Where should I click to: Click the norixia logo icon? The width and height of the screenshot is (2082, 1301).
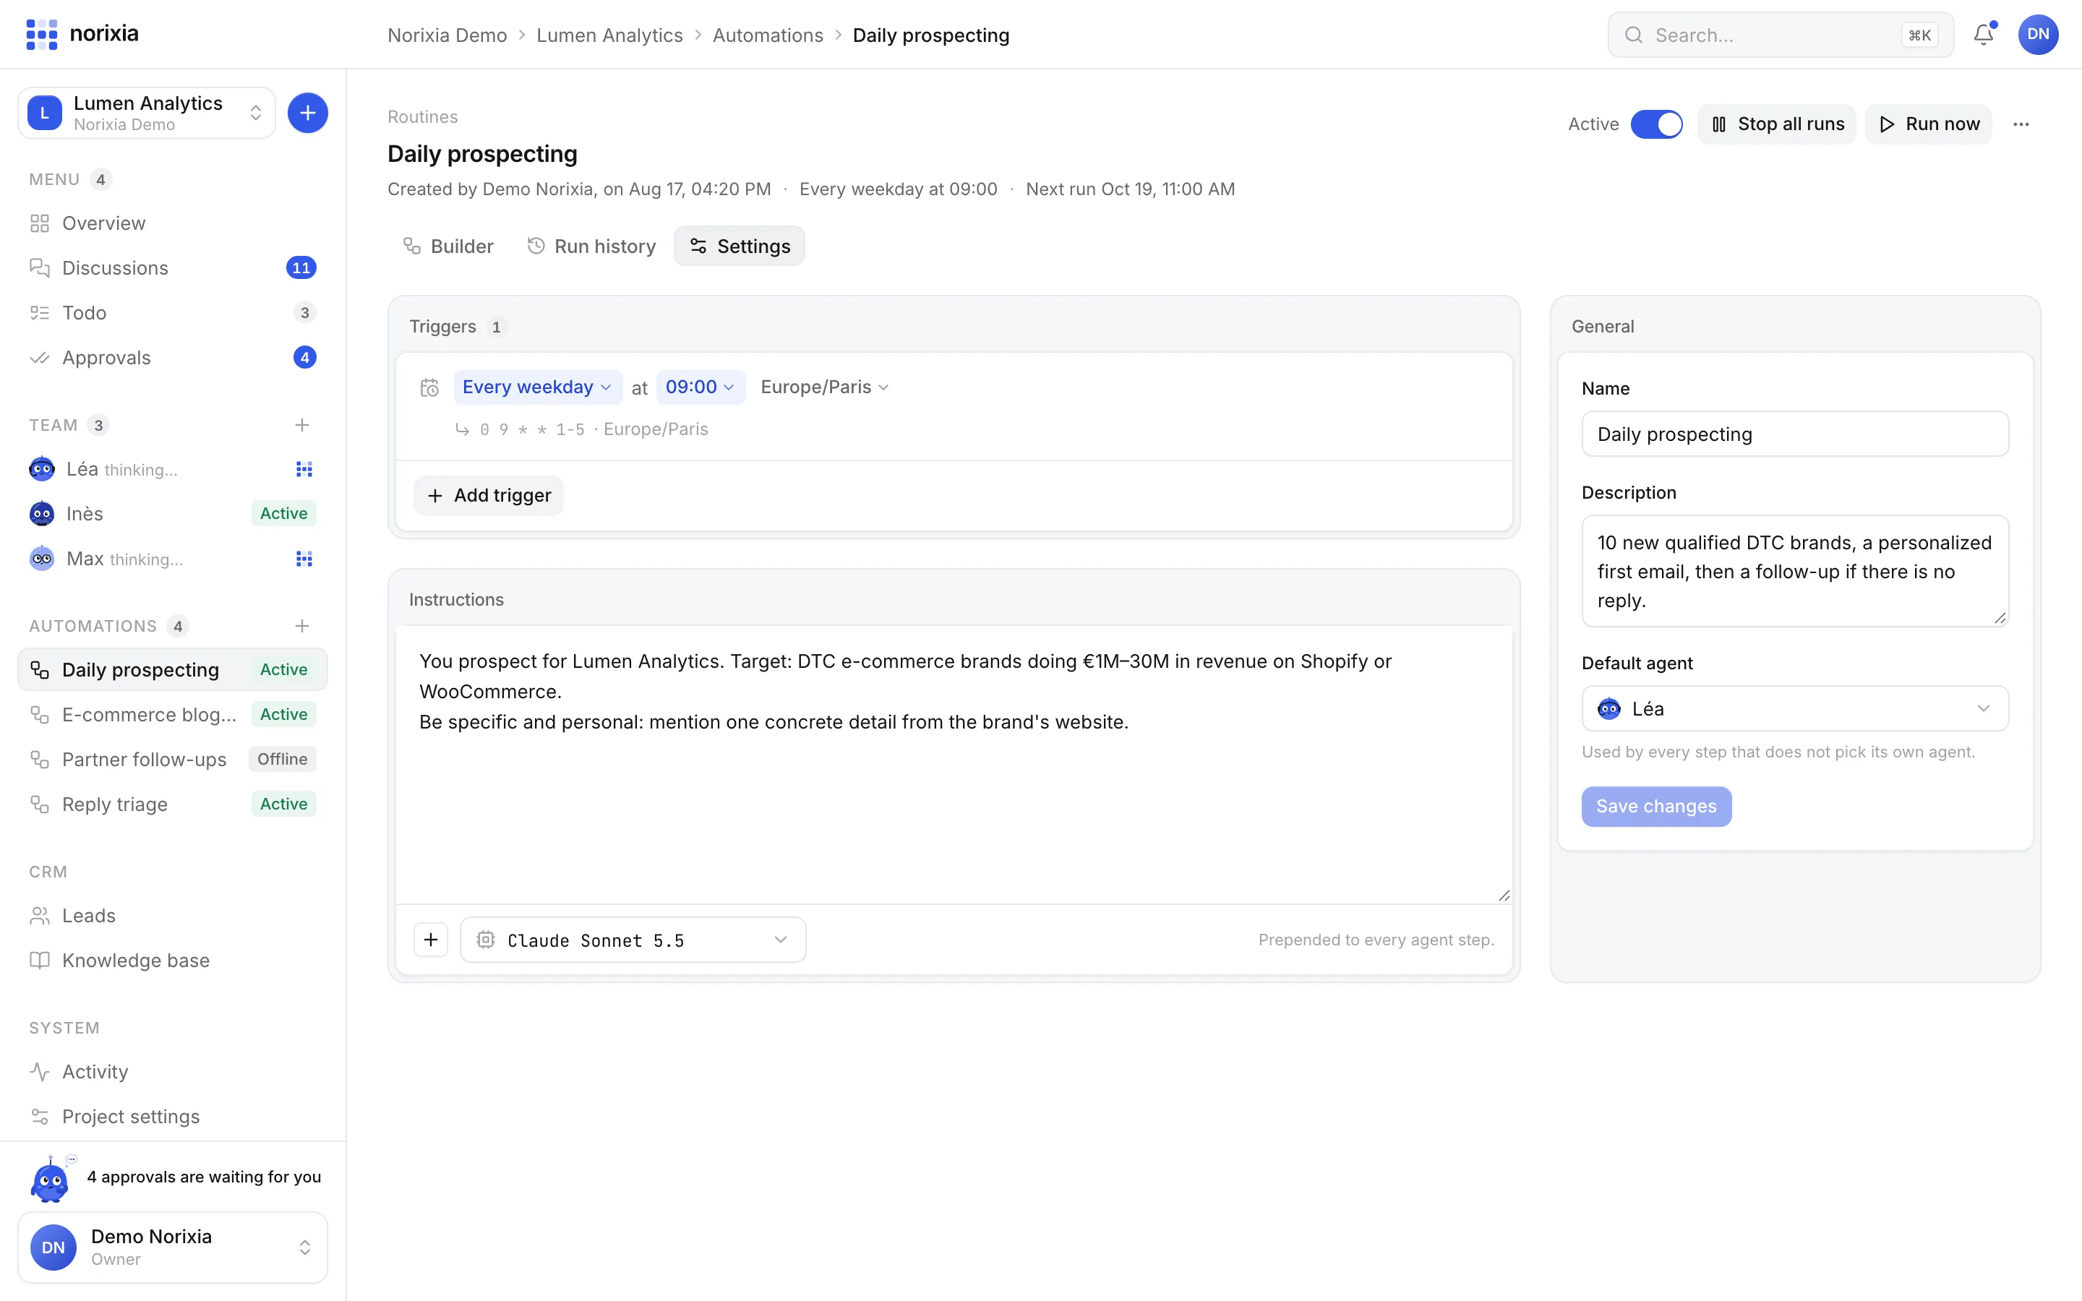pyautogui.click(x=41, y=35)
